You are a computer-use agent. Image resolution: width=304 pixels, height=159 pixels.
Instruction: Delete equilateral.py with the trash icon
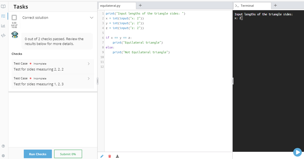[109, 156]
